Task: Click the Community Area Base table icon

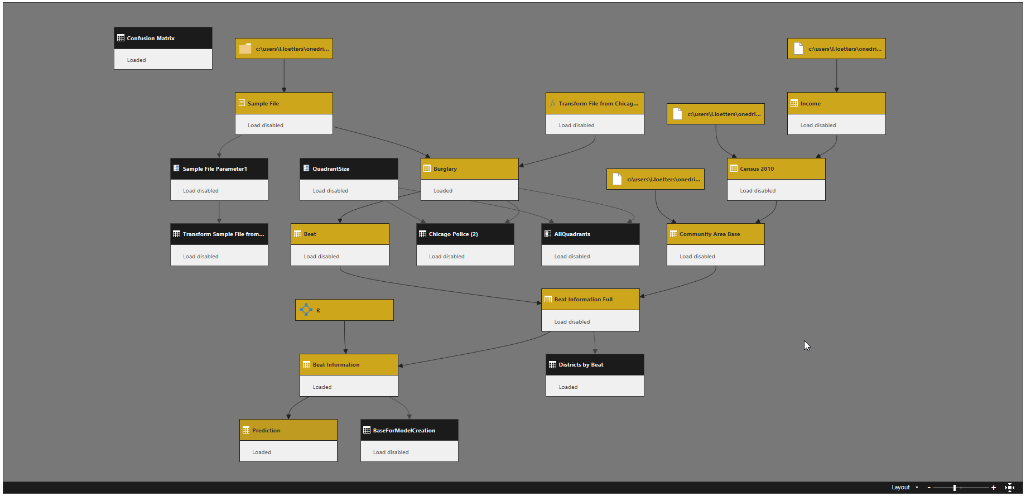Action: pyautogui.click(x=673, y=234)
